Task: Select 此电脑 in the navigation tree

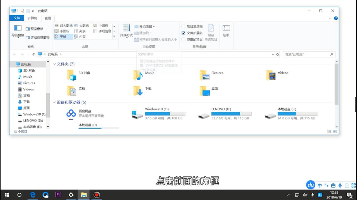Action: (26, 64)
